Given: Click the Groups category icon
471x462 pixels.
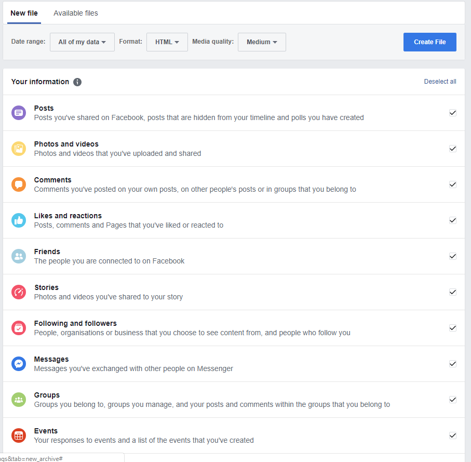Looking at the screenshot, I should point(19,400).
